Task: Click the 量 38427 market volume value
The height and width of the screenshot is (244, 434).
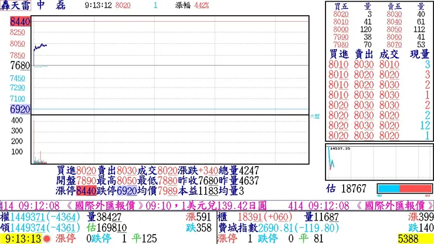Action: pyautogui.click(x=104, y=217)
